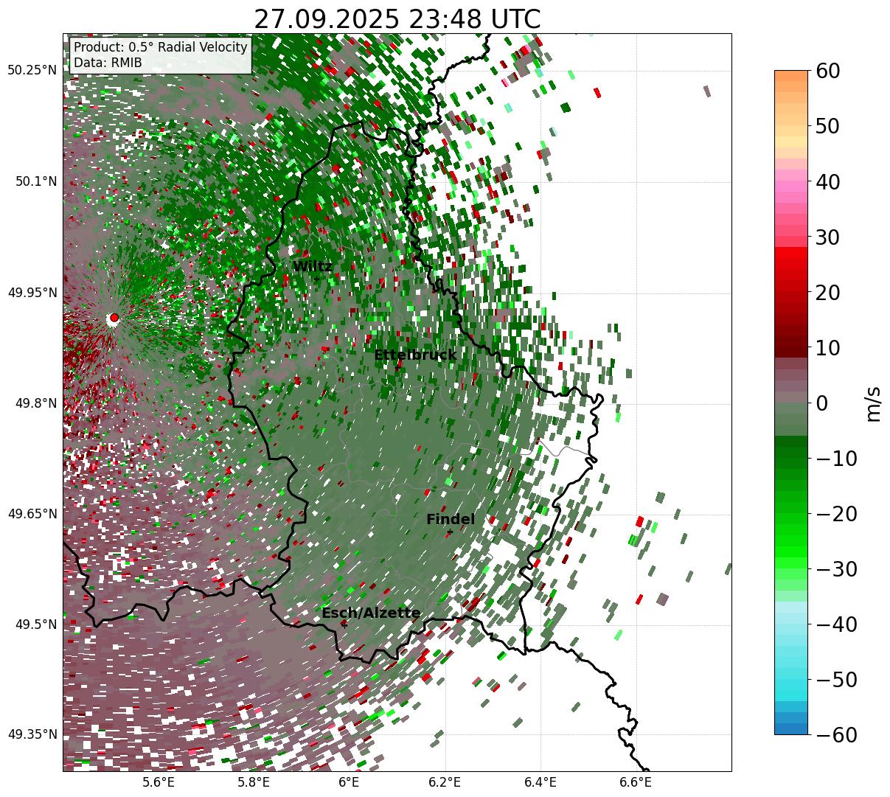Click the colorbar −60 tick label

click(x=835, y=735)
